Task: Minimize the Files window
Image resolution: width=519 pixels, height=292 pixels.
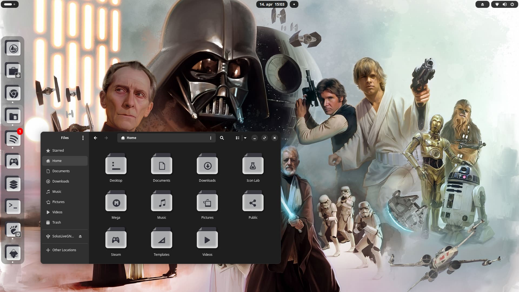Action: 255,138
